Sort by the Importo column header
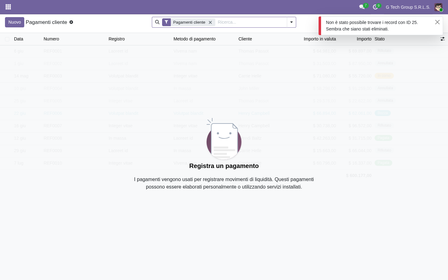Image resolution: width=448 pixels, height=280 pixels. coord(364,39)
